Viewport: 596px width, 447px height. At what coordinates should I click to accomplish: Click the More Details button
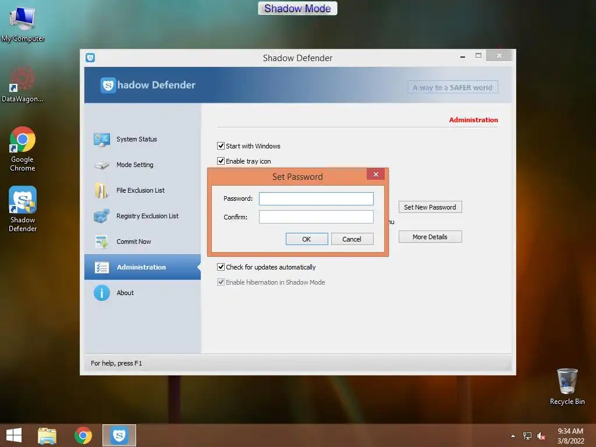coord(430,237)
